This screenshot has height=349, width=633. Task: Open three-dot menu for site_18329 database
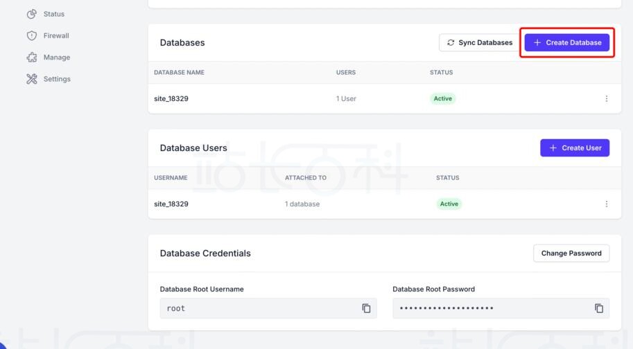pyautogui.click(x=607, y=99)
